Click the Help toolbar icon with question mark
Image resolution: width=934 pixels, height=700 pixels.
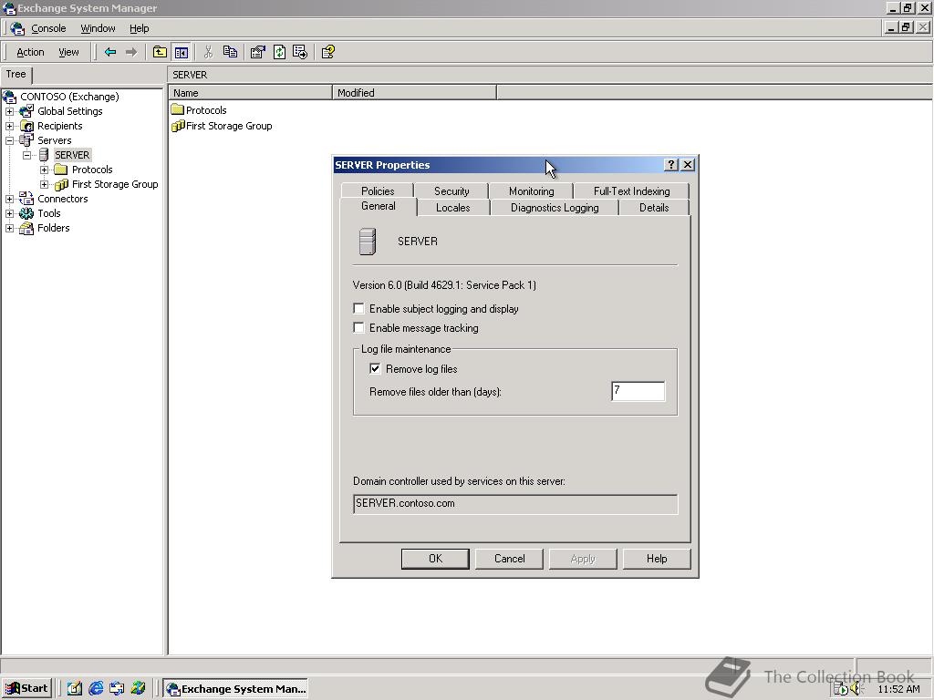328,52
